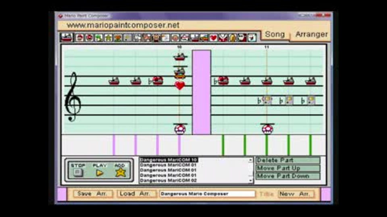The width and height of the screenshot is (387, 217).
Task: Select the Pig instrument
Action: click(x=156, y=38)
